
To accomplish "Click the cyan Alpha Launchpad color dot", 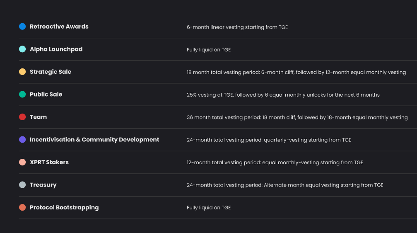I will [x=22, y=49].
